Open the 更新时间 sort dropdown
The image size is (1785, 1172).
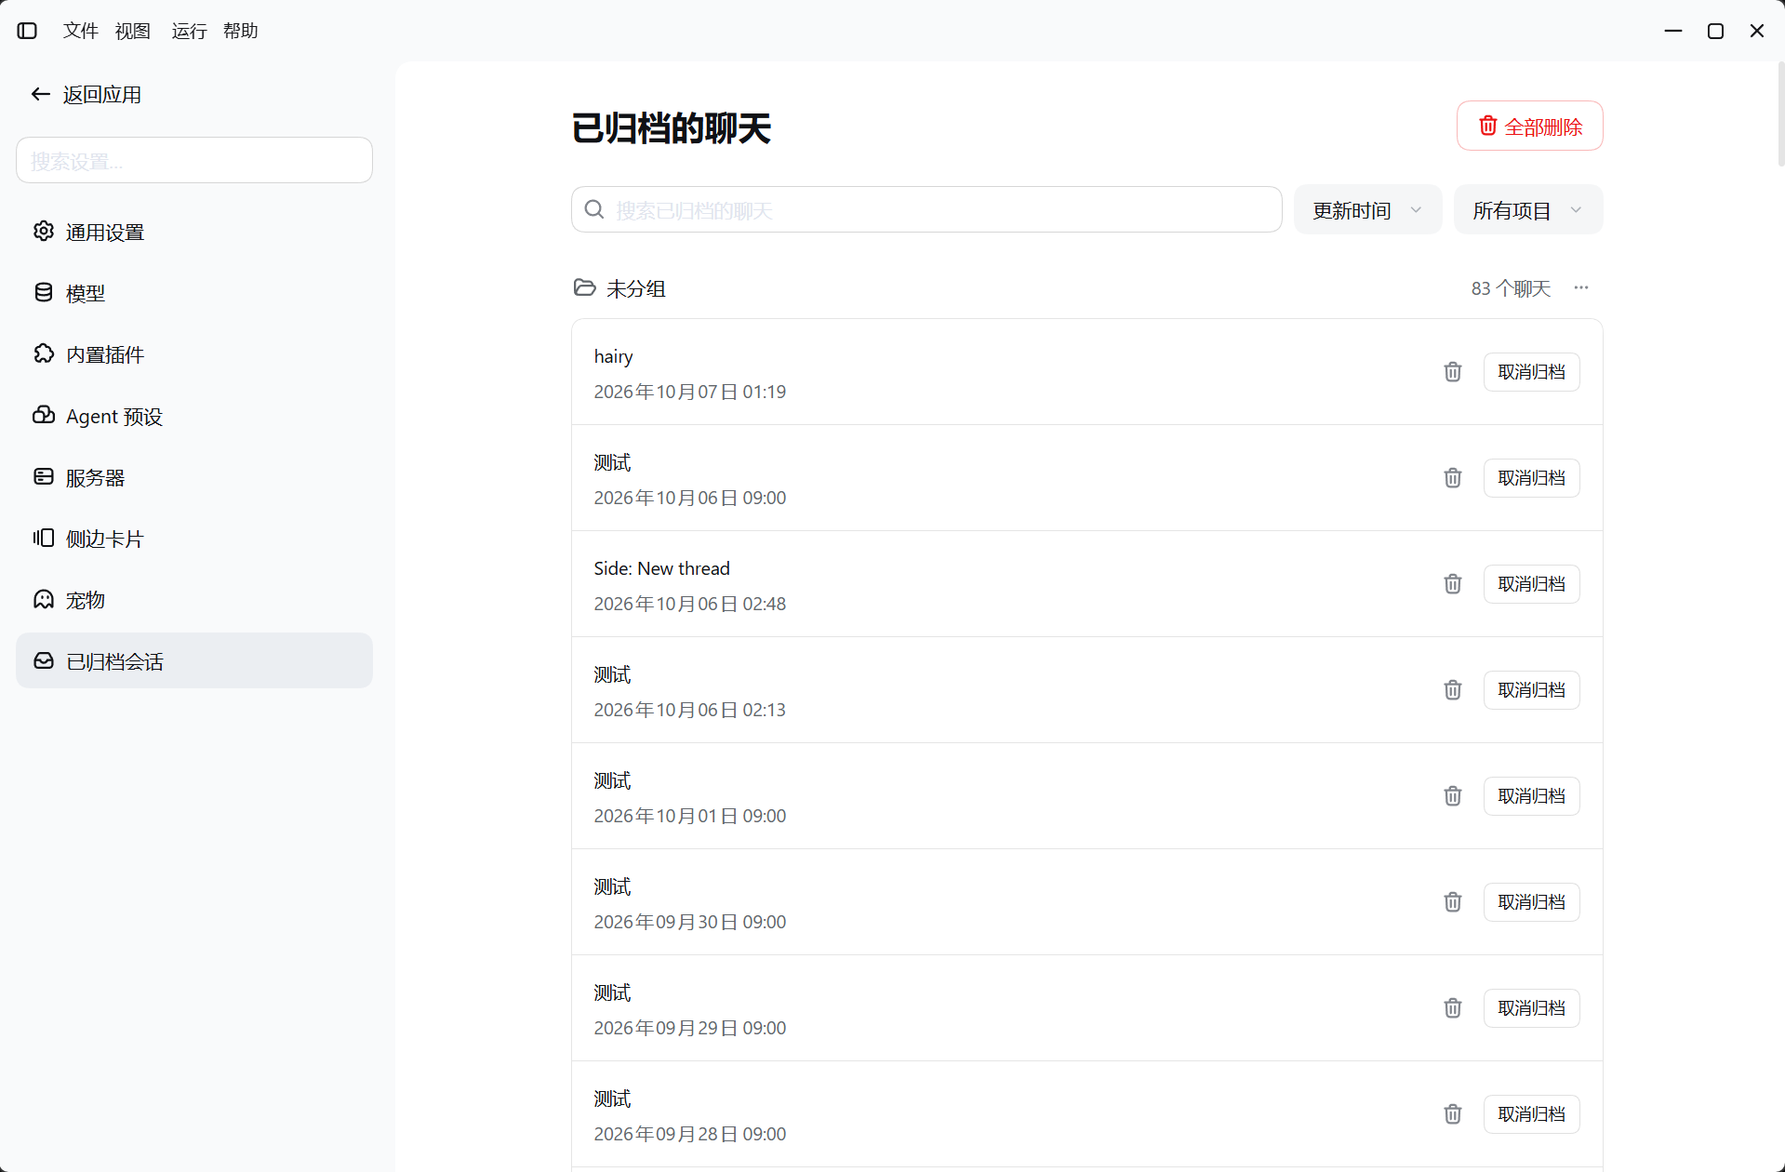tap(1367, 210)
